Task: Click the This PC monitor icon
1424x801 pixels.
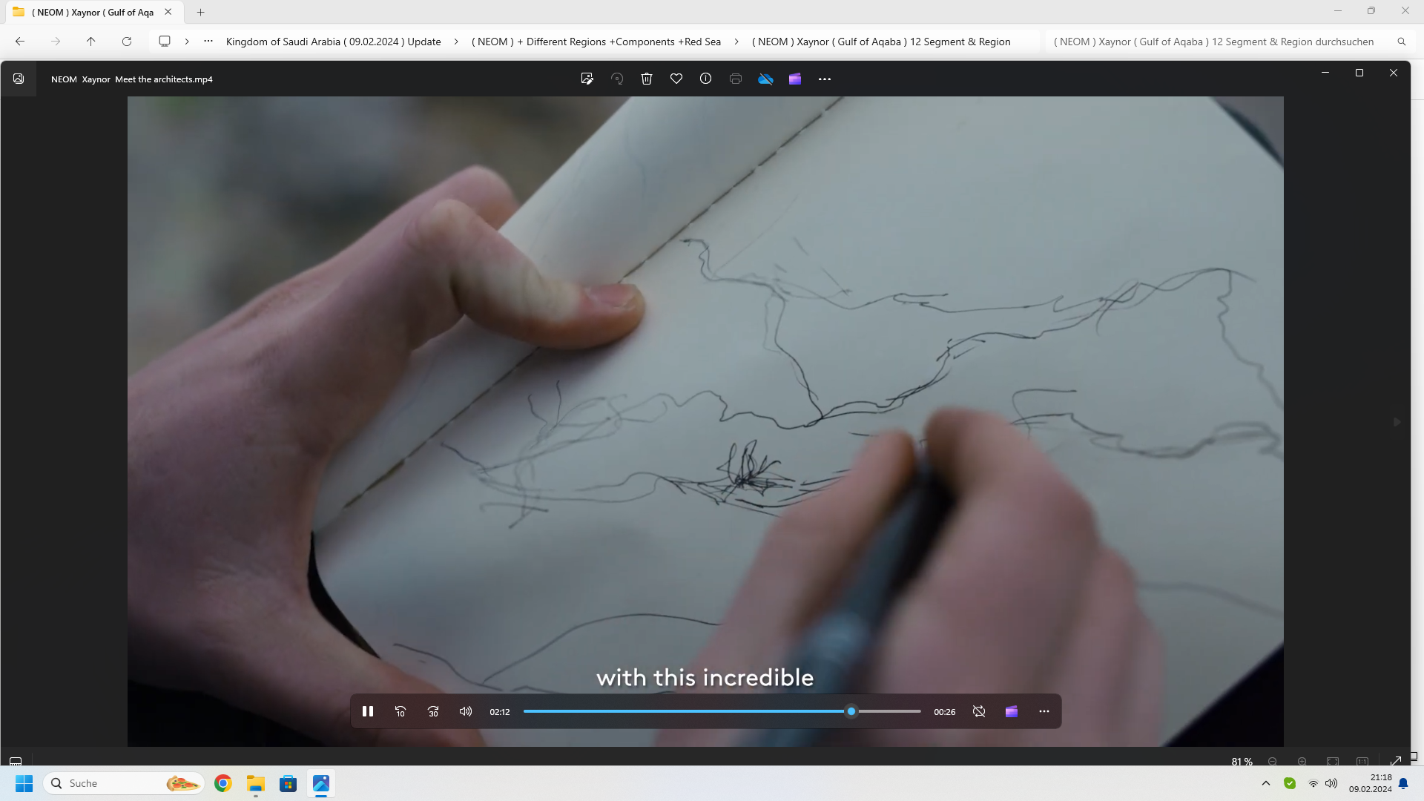Action: pos(165,42)
